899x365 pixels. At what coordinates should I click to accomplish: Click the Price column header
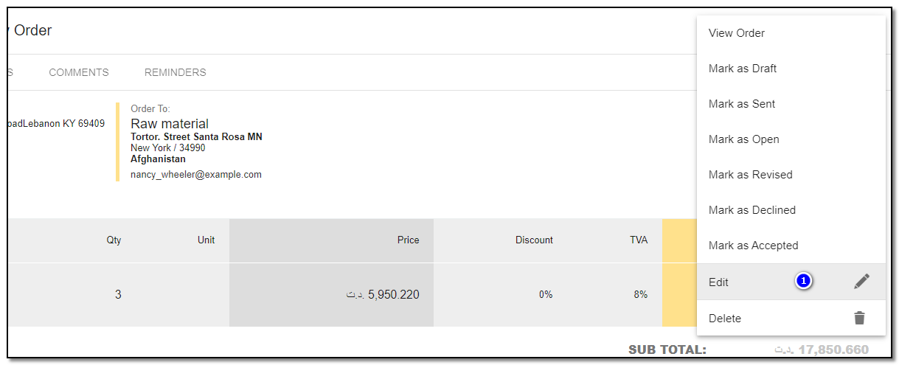[x=408, y=240]
